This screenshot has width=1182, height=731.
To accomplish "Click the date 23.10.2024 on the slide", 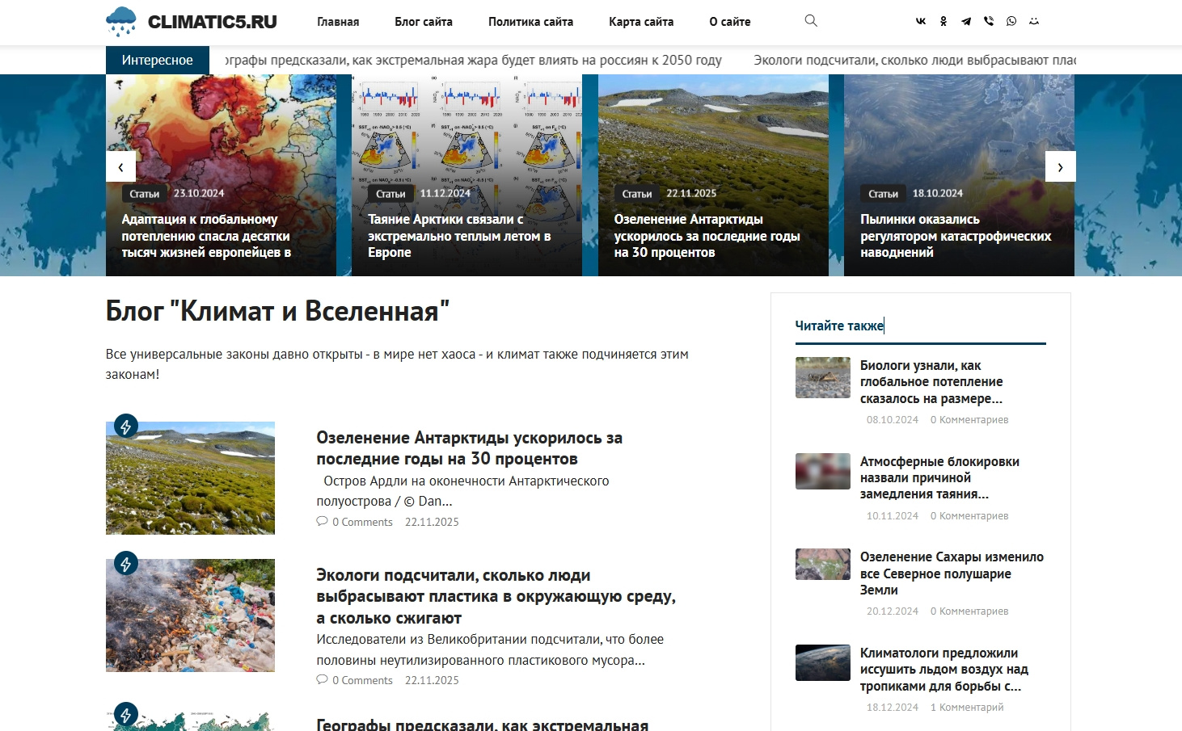I will (x=199, y=194).
